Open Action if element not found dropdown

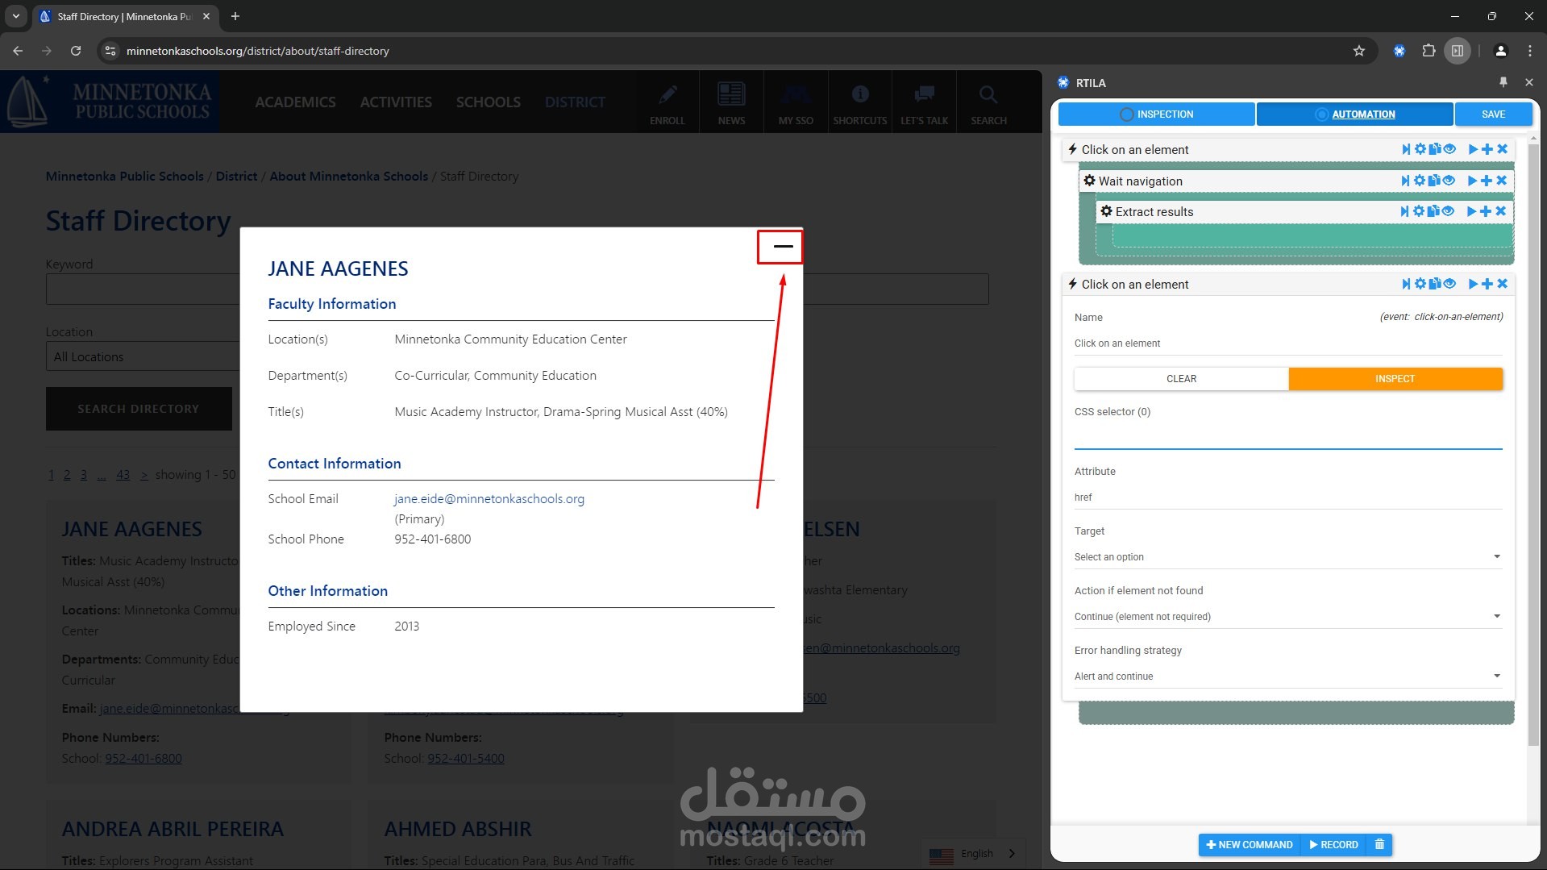[x=1287, y=617]
